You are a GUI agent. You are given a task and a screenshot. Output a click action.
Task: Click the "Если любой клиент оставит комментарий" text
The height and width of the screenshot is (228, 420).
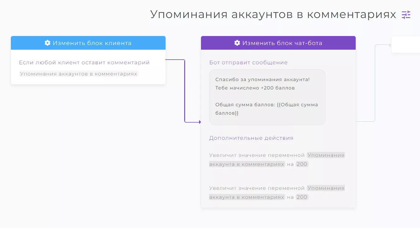pyautogui.click(x=84, y=62)
